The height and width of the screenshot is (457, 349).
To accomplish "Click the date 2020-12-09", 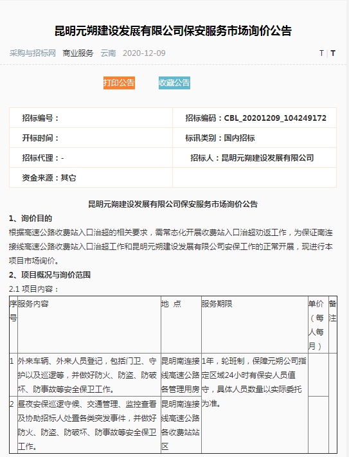I will [144, 53].
